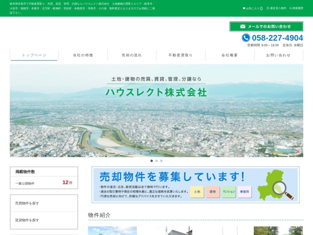The width and height of the screenshot is (313, 235).
Task: Open 売買物件を探す sidebar link
Action: 44,203
